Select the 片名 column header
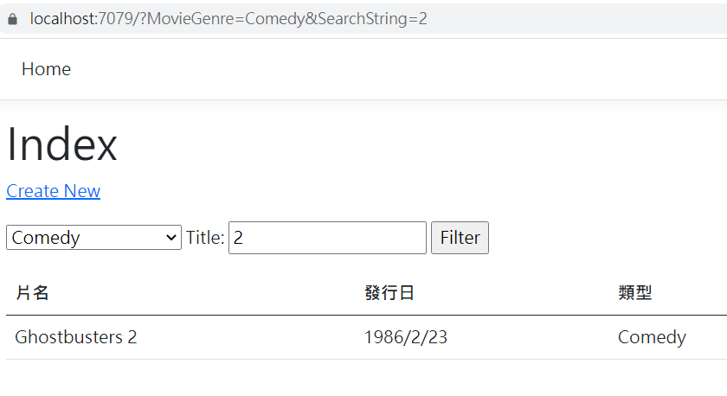Image resolution: width=727 pixels, height=396 pixels. pyautogui.click(x=32, y=293)
